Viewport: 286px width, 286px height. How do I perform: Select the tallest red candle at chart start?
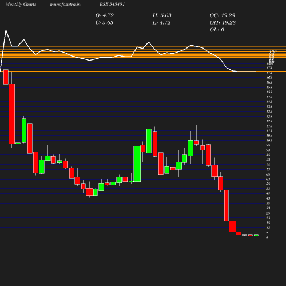12,114
